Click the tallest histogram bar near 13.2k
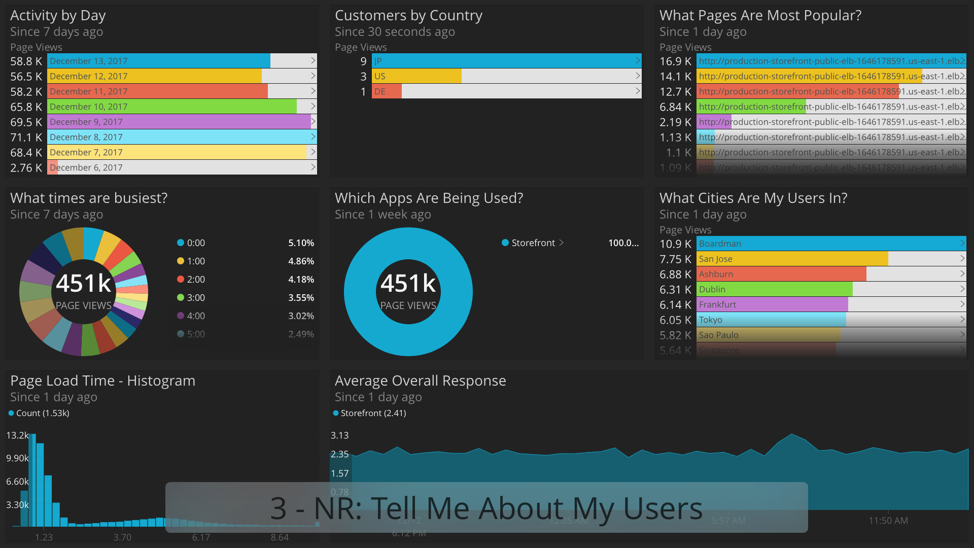This screenshot has height=548, width=974. [33, 480]
